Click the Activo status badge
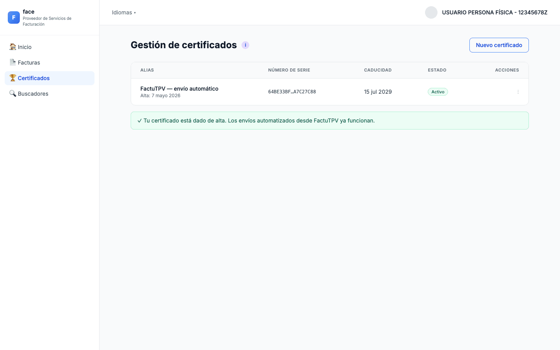Viewport: 560px width, 350px height. (x=438, y=92)
